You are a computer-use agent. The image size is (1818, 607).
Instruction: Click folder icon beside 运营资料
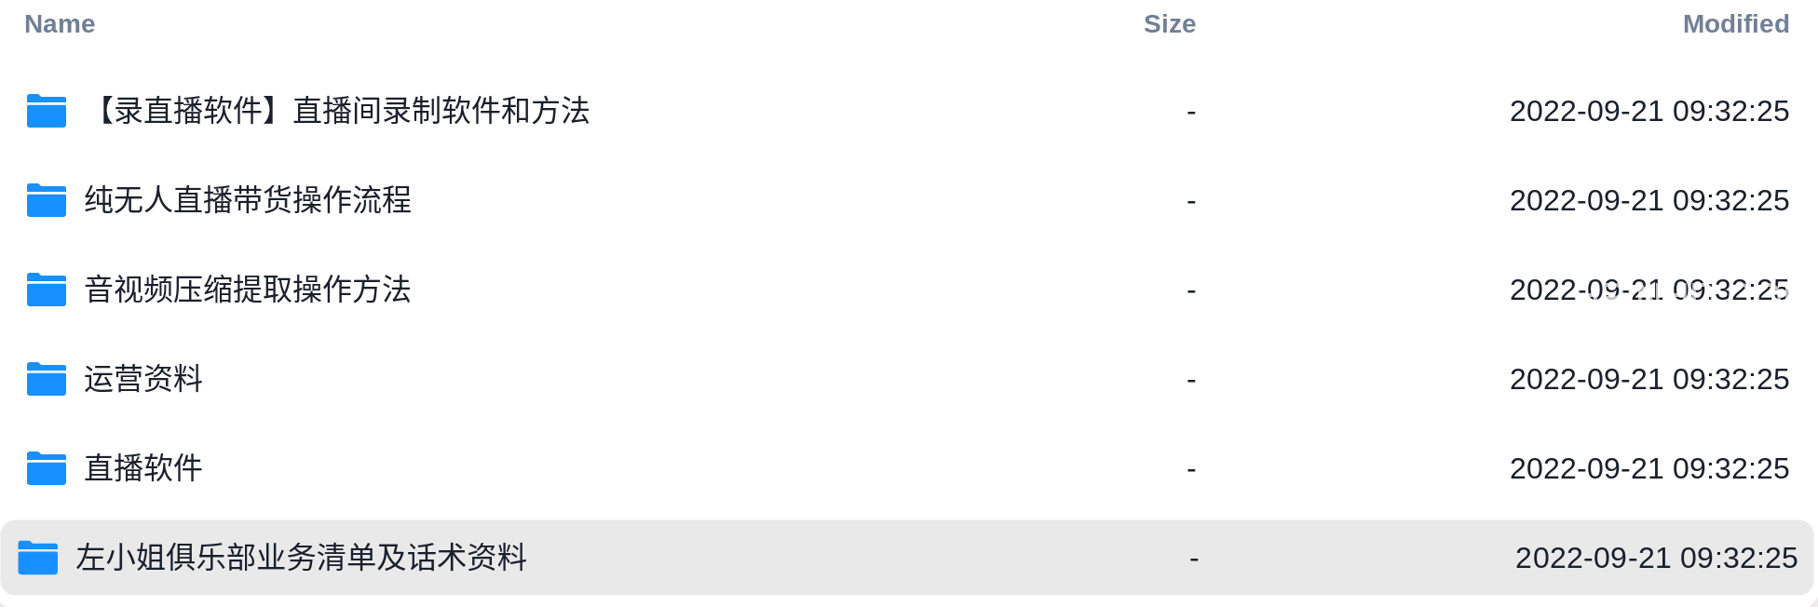(47, 379)
